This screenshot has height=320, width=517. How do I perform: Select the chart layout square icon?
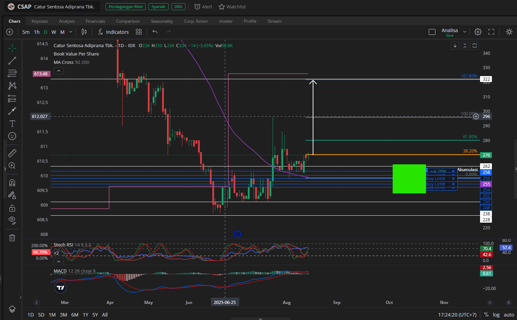click(x=432, y=32)
